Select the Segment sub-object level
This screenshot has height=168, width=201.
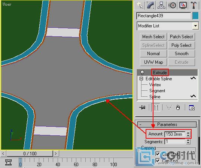(157, 91)
